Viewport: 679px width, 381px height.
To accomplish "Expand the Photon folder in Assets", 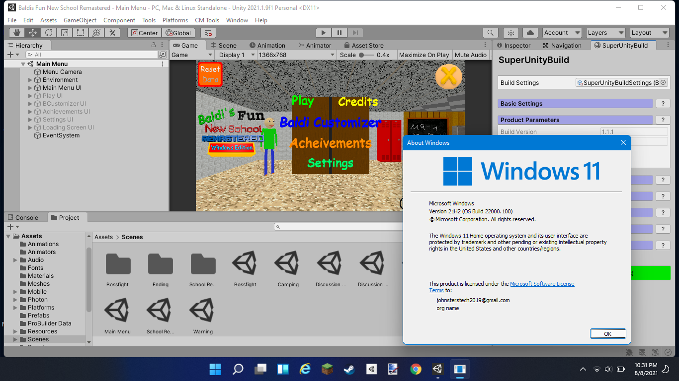I will [x=15, y=300].
